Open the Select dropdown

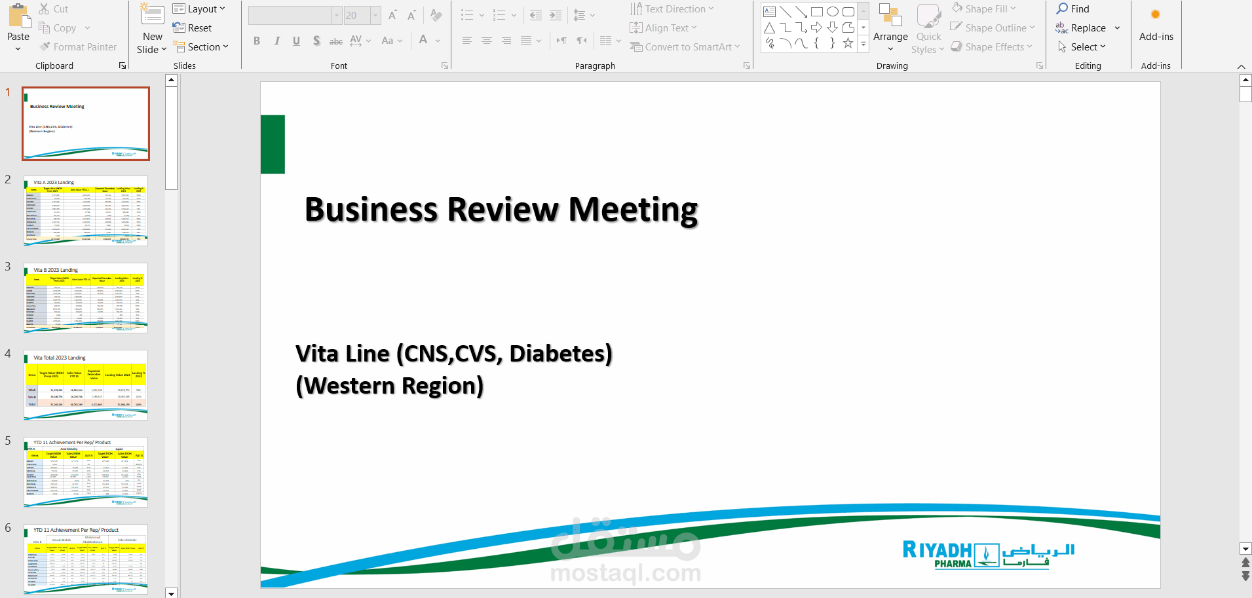coord(1082,47)
